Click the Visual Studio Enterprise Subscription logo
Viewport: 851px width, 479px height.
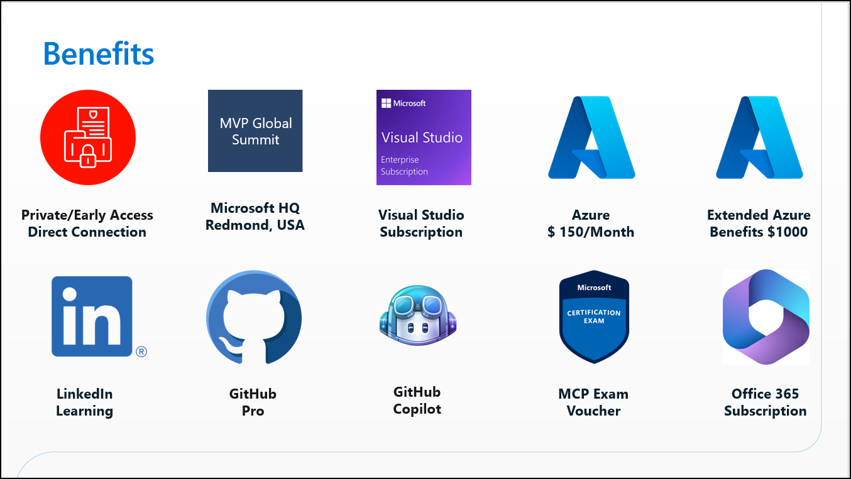(424, 137)
